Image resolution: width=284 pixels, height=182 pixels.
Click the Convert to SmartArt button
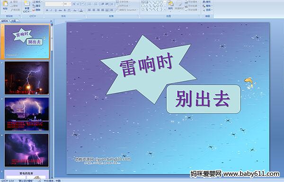tap(127, 10)
